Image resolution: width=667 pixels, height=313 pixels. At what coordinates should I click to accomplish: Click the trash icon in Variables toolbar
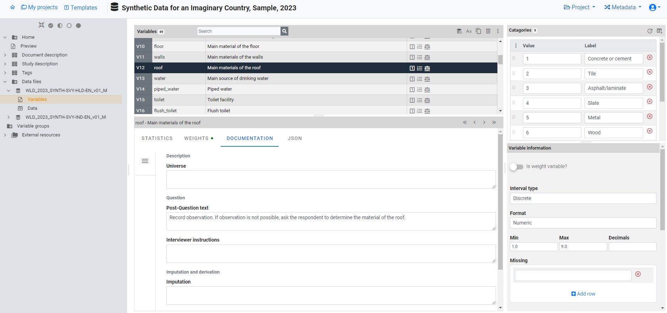[488, 31]
